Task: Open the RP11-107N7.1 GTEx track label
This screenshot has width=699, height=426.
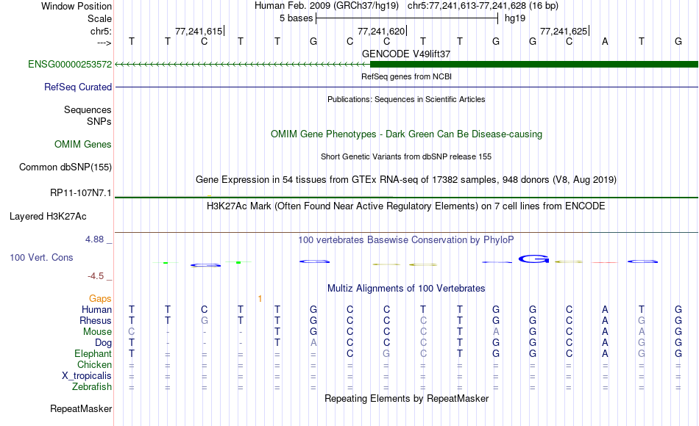Action: pyautogui.click(x=81, y=192)
